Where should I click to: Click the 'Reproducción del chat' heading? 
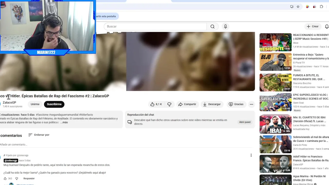[141, 115]
